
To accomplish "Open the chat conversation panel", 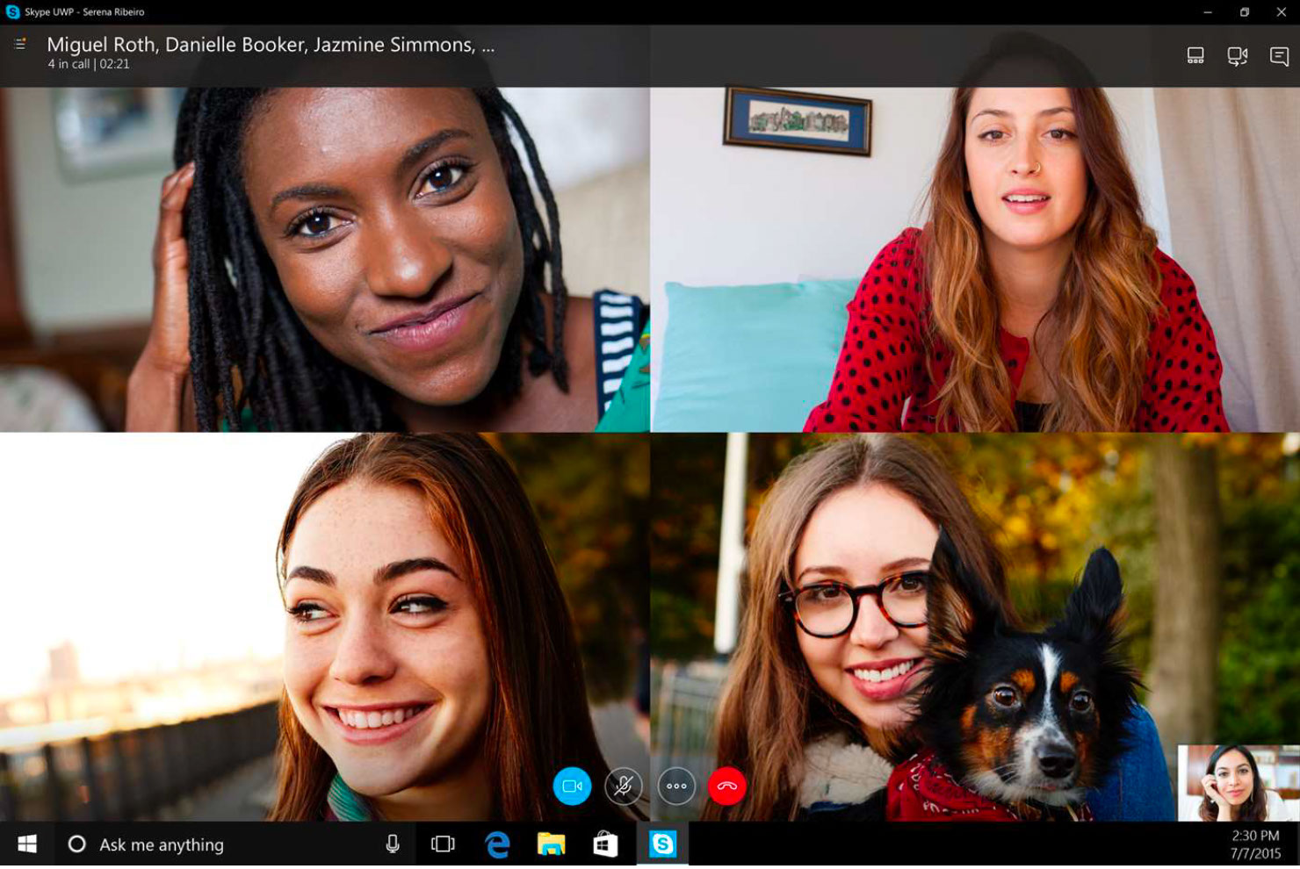I will 1279,54.
